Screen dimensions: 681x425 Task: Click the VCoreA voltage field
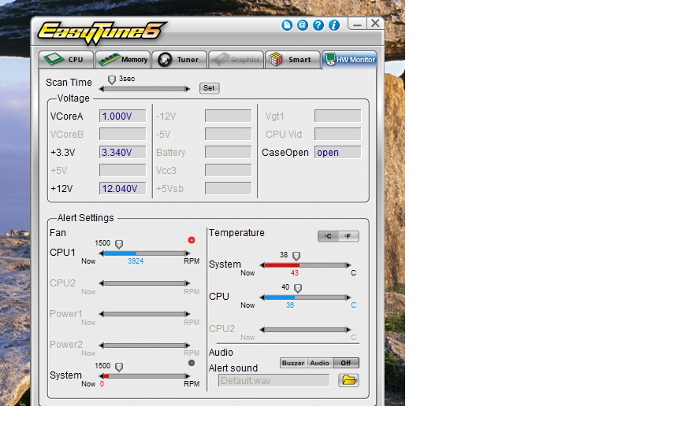122,116
